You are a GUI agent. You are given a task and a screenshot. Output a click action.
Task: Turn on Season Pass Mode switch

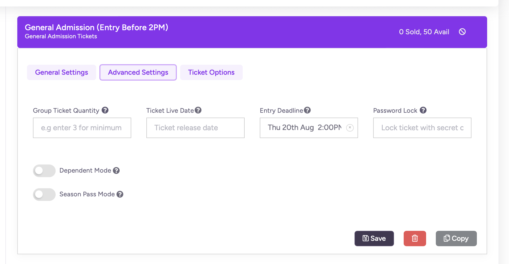tap(44, 194)
